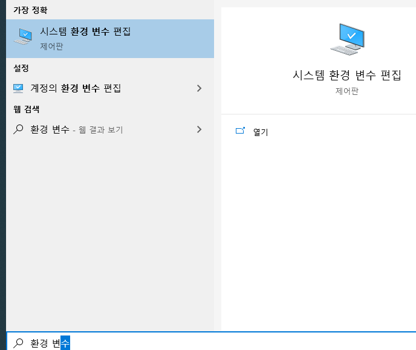Click the 설정 section heading
Screen dimensions: 416x350
click(x=21, y=68)
